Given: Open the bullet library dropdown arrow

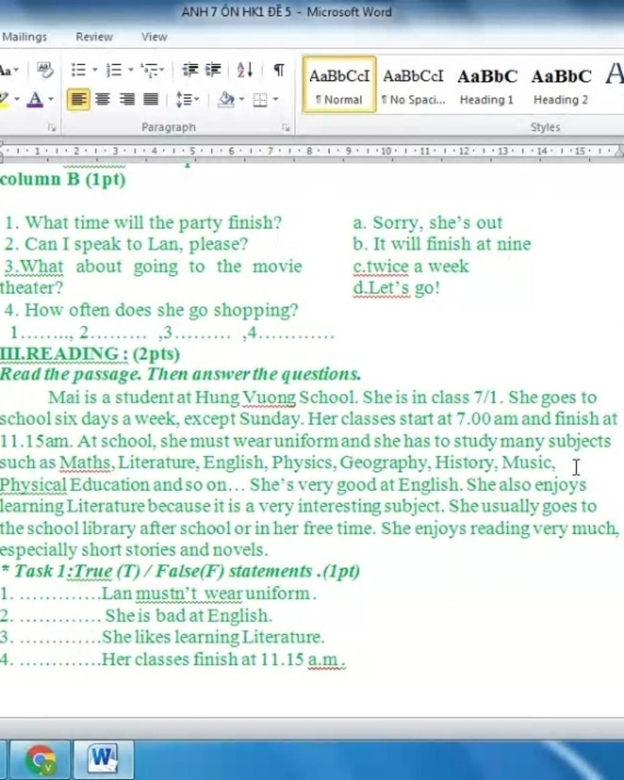Looking at the screenshot, I should [95, 71].
